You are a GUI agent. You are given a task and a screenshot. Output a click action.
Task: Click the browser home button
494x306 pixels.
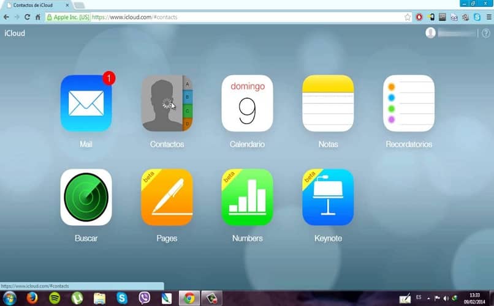pyautogui.click(x=38, y=17)
